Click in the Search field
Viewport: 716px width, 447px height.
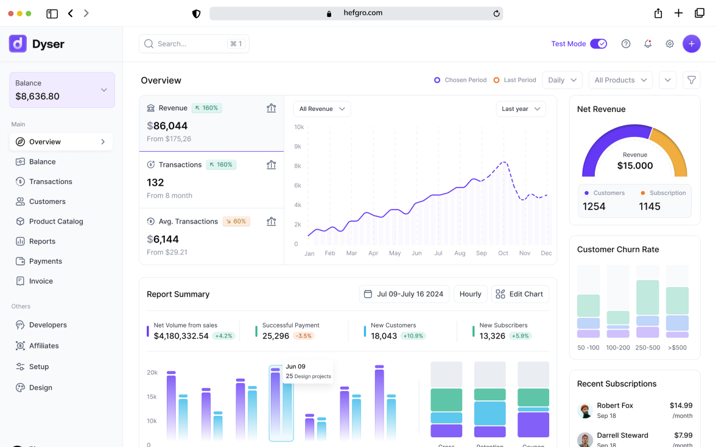(189, 44)
